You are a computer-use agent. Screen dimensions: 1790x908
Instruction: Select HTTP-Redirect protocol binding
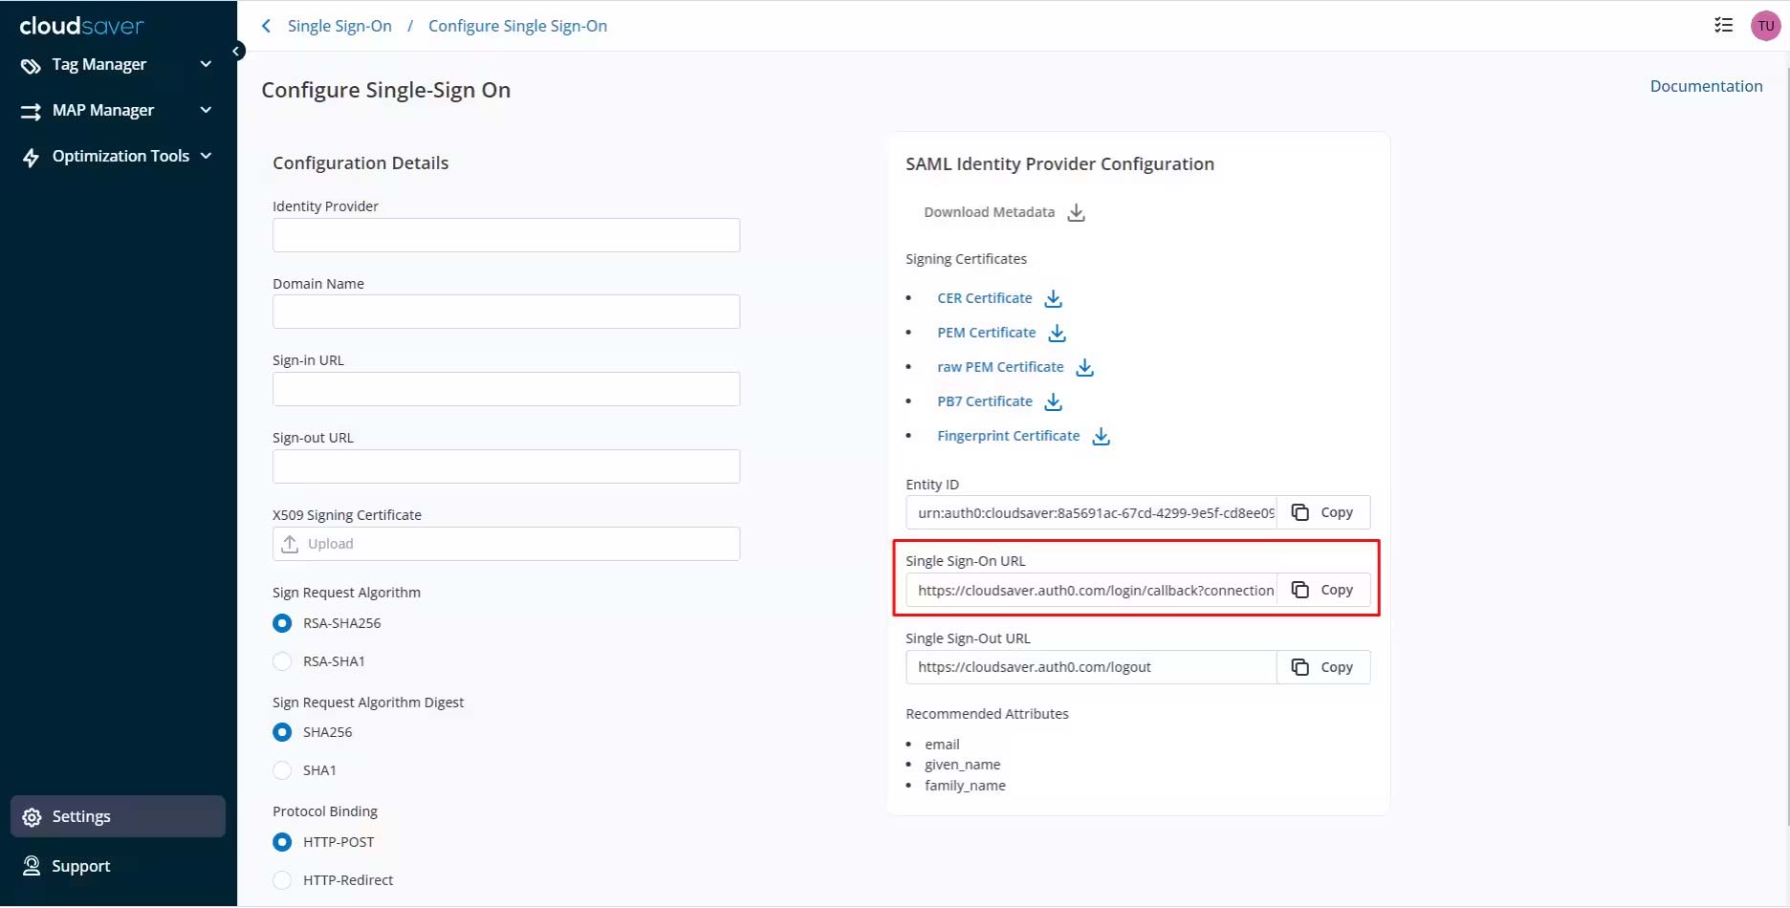click(x=282, y=880)
